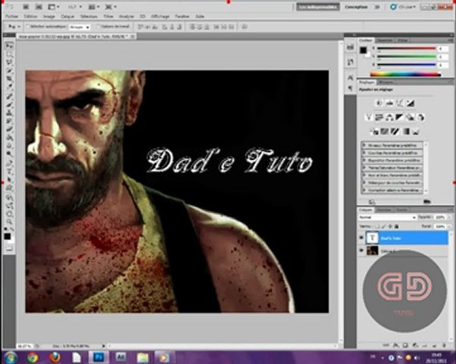The height and width of the screenshot is (364, 456).
Task: Select the Eraser tool
Action: [x=9, y=129]
